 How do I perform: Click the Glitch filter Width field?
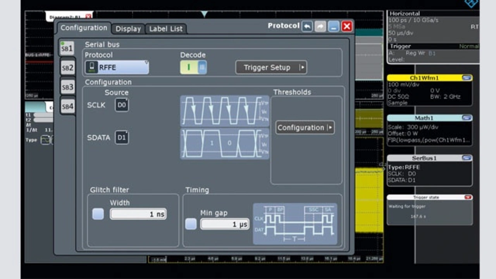click(x=138, y=214)
